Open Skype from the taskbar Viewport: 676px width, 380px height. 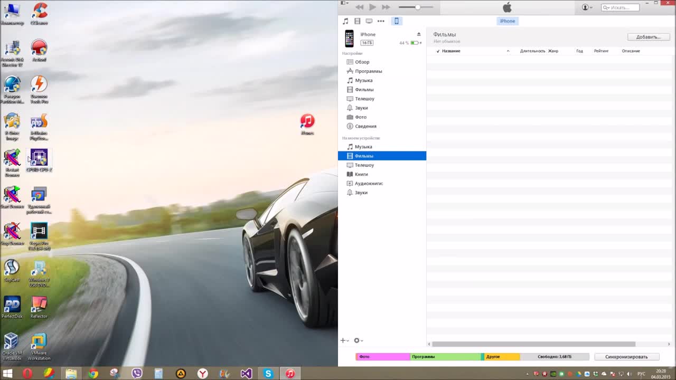(x=268, y=374)
